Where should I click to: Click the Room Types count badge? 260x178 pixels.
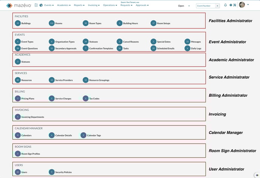click(85, 23)
